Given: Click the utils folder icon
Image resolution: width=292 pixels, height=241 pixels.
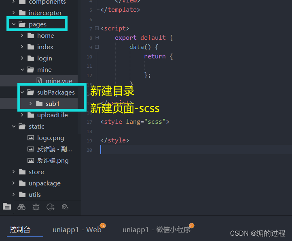Looking at the screenshot, I should [22, 195].
